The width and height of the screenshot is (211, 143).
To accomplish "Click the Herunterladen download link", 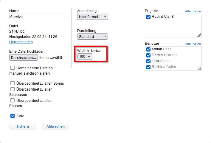I will 21,42.
